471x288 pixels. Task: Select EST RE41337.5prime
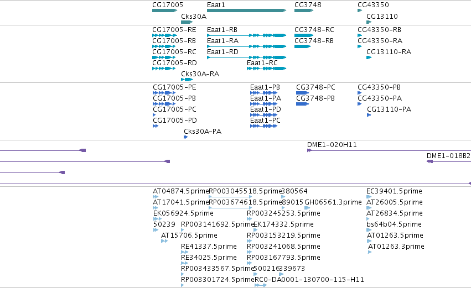click(x=209, y=247)
